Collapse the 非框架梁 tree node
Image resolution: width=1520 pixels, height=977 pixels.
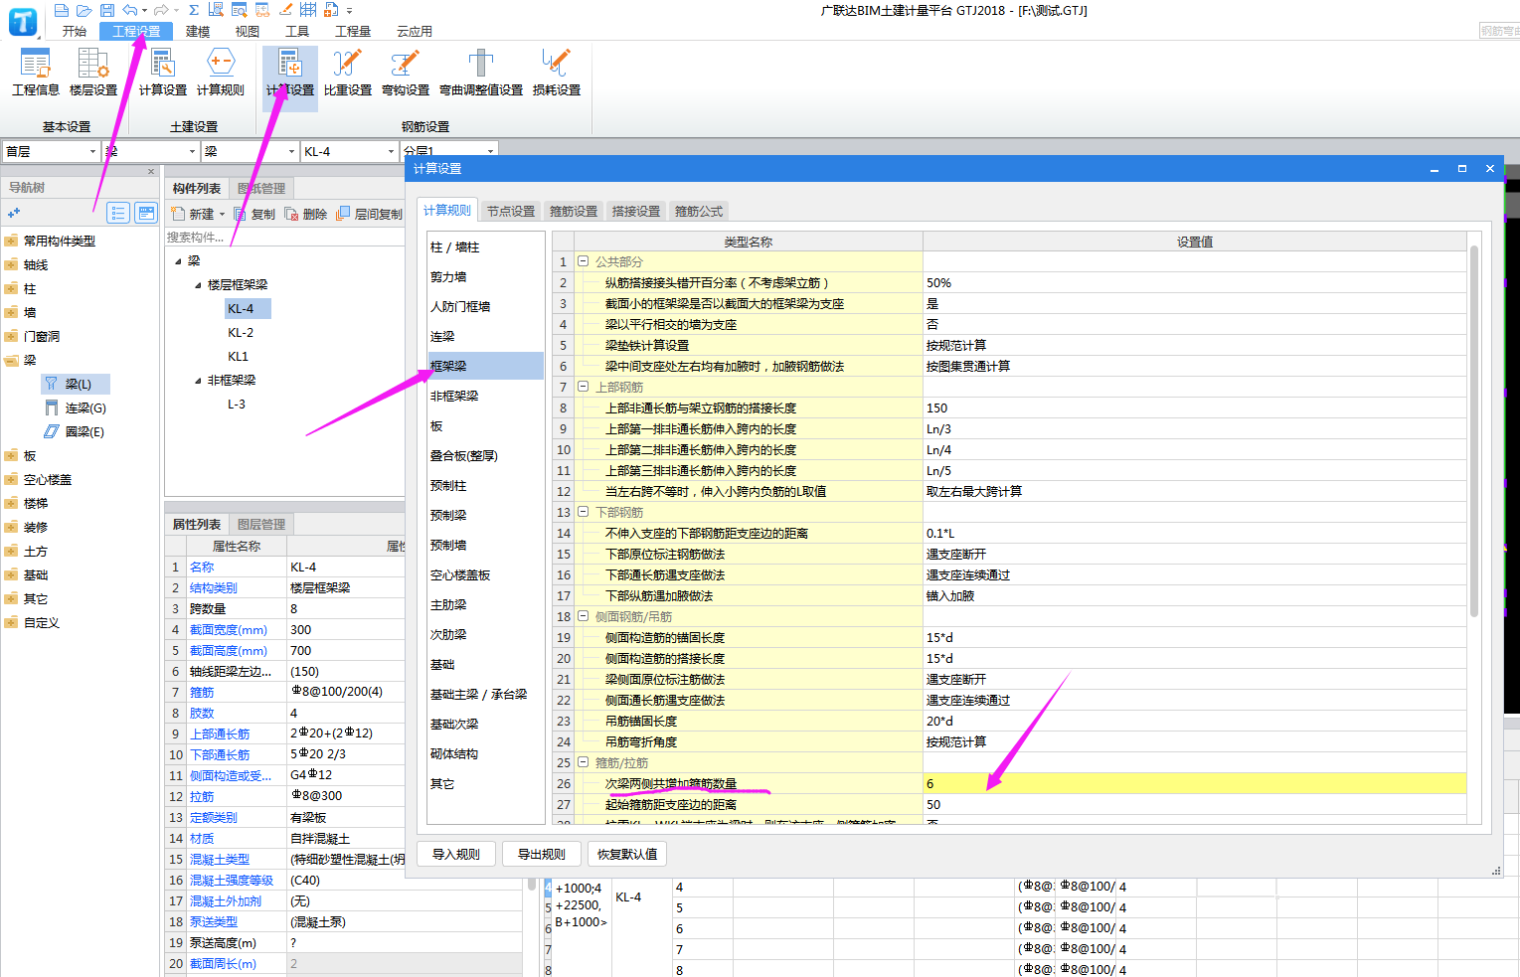pos(198,381)
